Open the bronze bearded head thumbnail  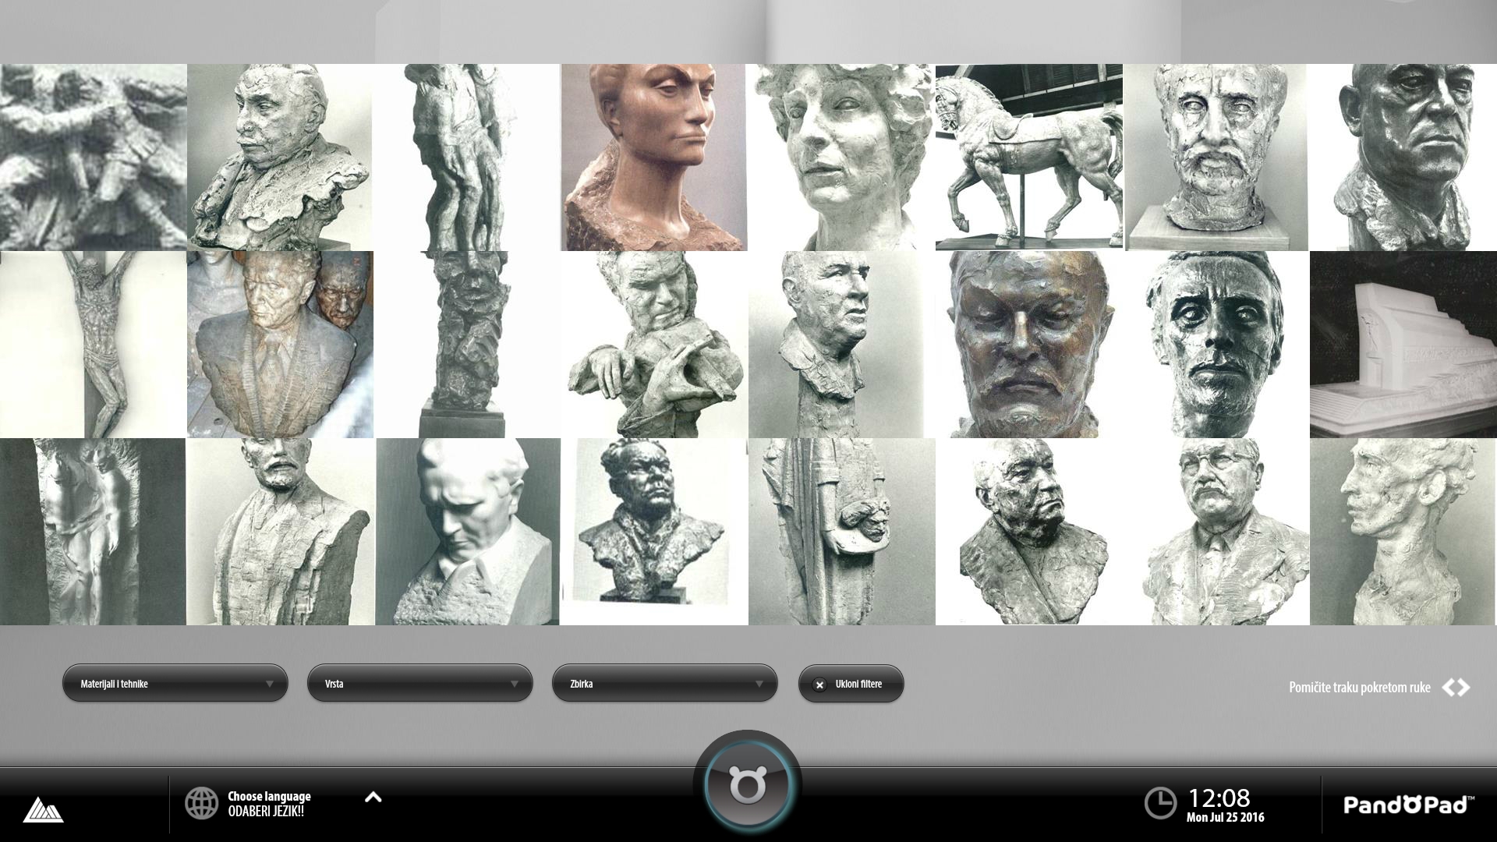1029,345
